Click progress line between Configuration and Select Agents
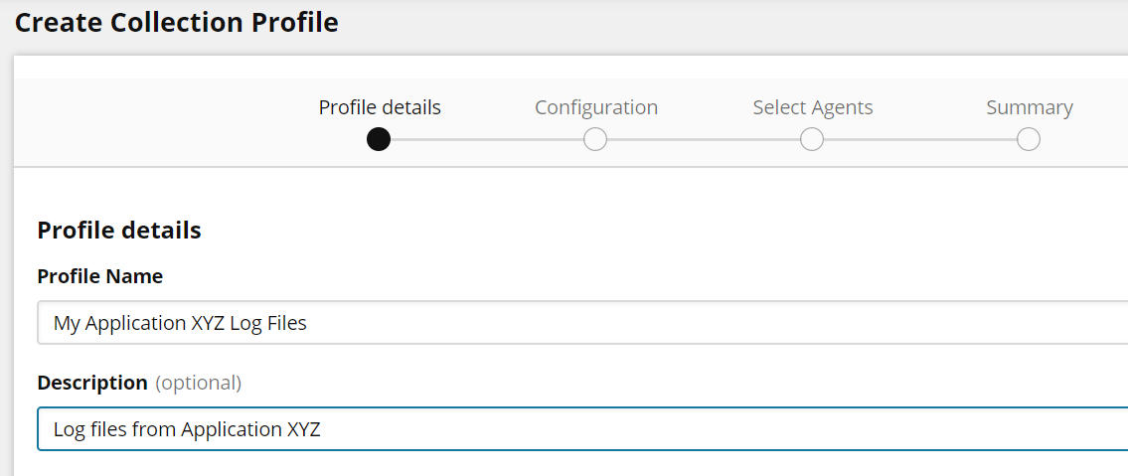The image size is (1128, 476). 704,139
